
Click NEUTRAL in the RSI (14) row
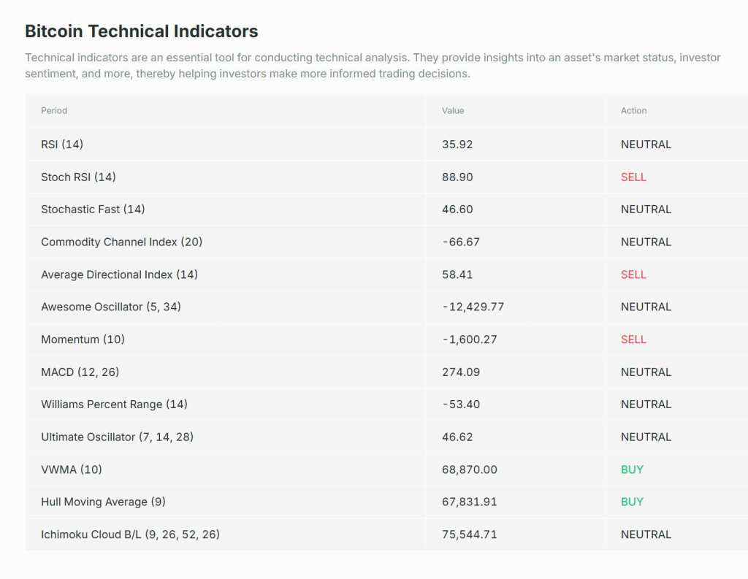coord(646,145)
